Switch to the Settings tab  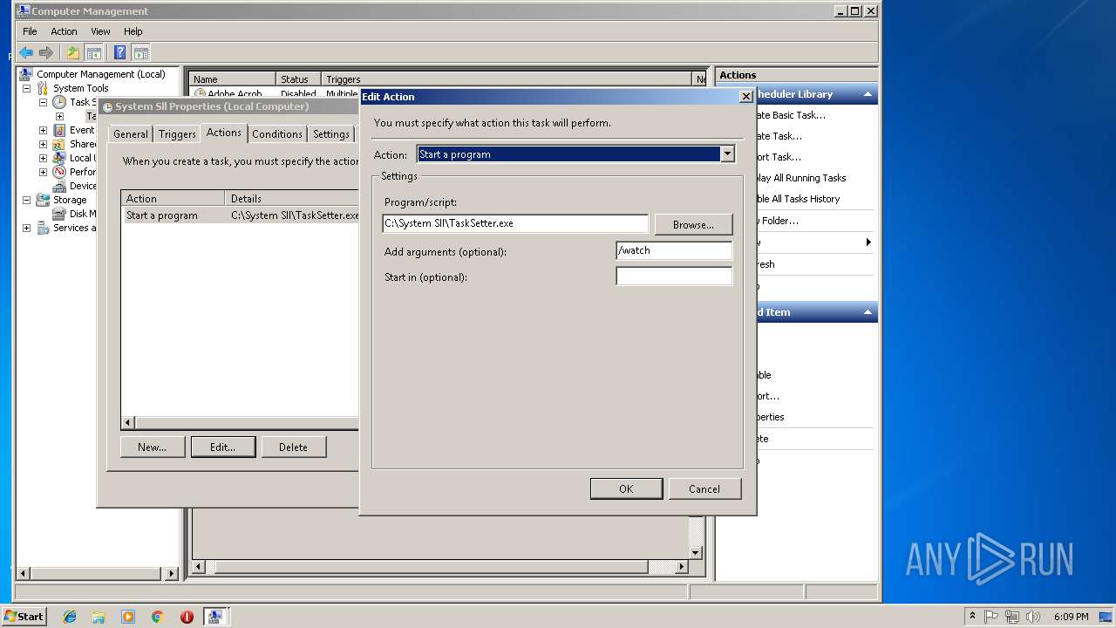click(x=331, y=134)
